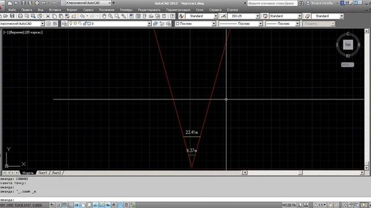Click the МСК coordinate system button
Viewport: 371px width, 208px height.
tap(348, 65)
